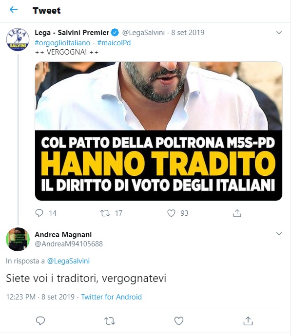Go back using the arrow icon

(14, 10)
